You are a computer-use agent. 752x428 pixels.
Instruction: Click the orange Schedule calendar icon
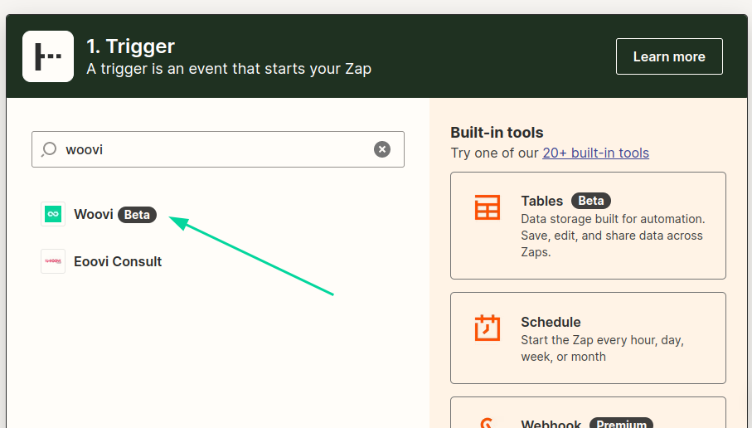coord(488,328)
